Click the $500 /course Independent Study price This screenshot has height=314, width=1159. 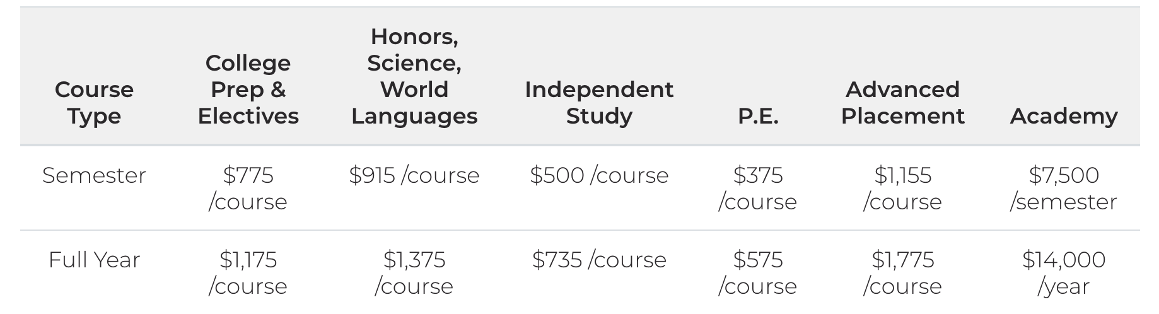(x=599, y=175)
